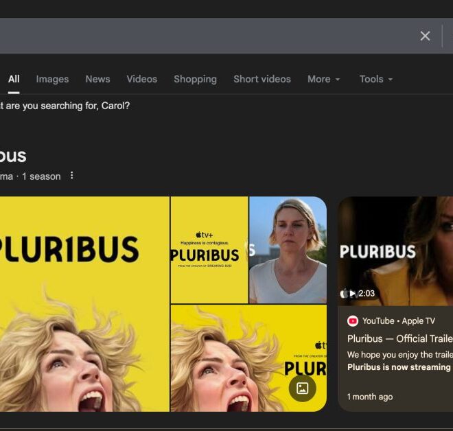Open the Pluribus — Official Trailer link

pyautogui.click(x=400, y=338)
